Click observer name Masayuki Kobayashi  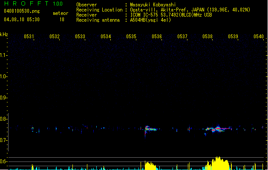(153, 5)
